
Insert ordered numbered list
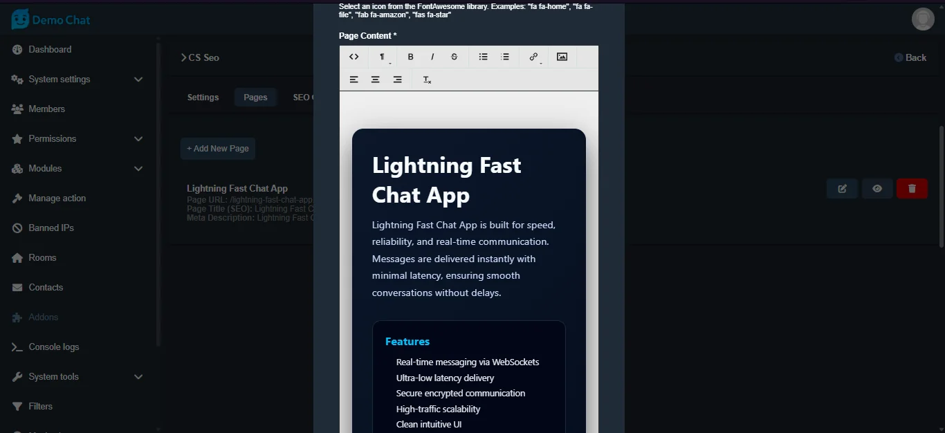coord(505,57)
